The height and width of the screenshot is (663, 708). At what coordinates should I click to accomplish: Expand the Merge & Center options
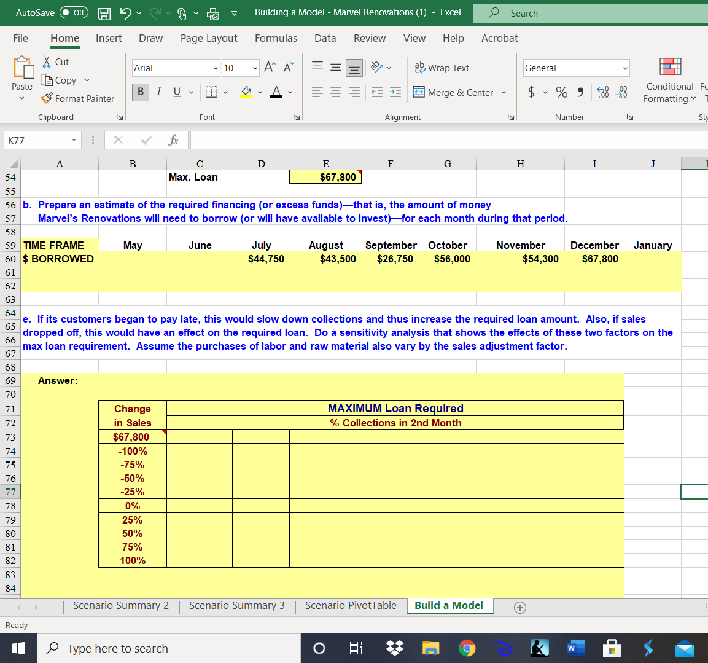click(x=503, y=92)
